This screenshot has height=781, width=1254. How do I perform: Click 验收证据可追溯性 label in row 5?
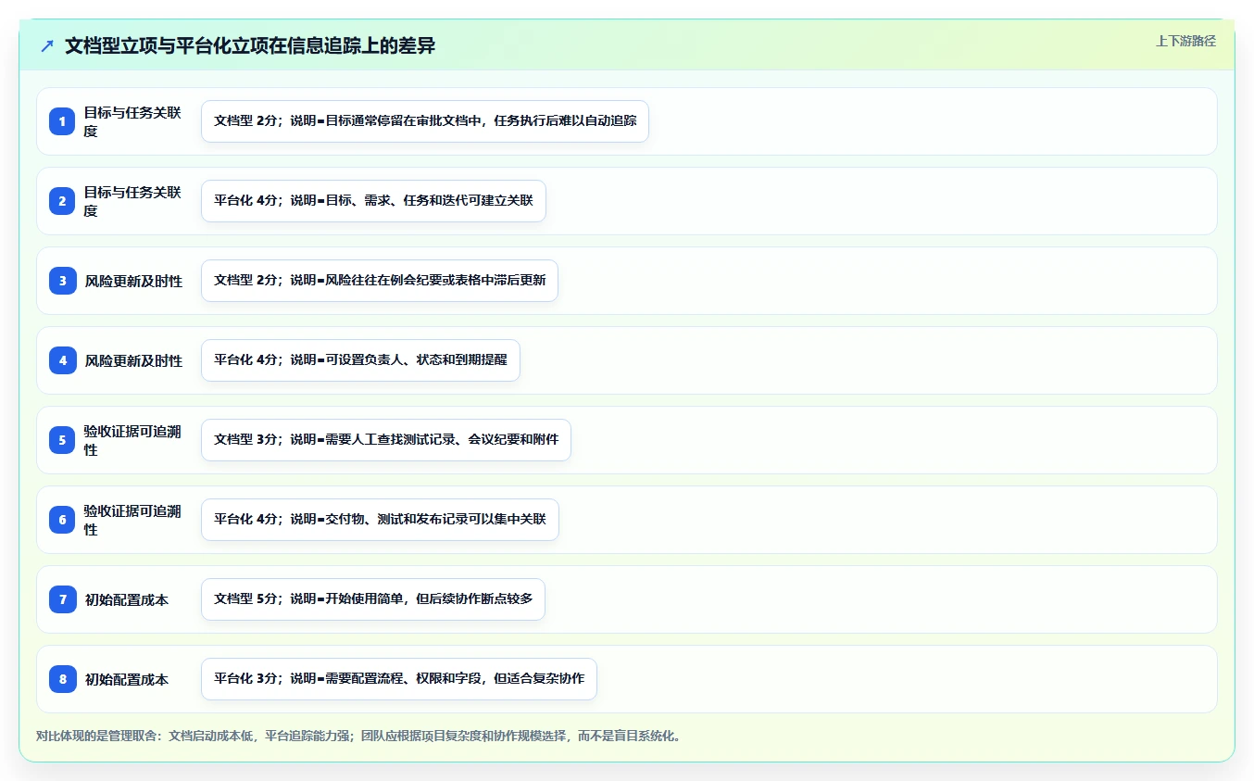pos(132,440)
